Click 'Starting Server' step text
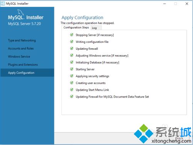 tap(85, 69)
